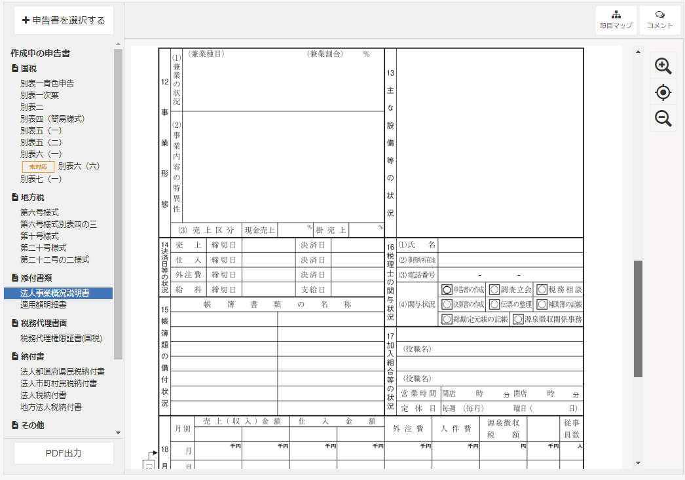
Task: Select 法人事業概況説明書 in sidebar
Action: coord(58,293)
